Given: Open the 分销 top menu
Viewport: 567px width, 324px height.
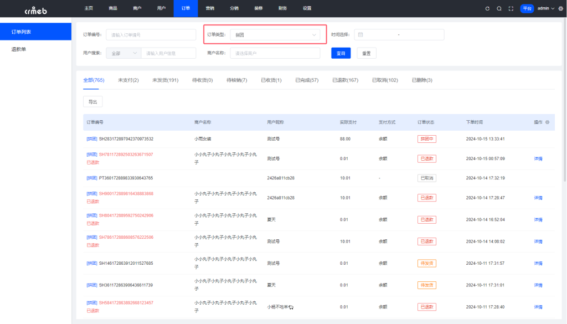Looking at the screenshot, I should [234, 8].
